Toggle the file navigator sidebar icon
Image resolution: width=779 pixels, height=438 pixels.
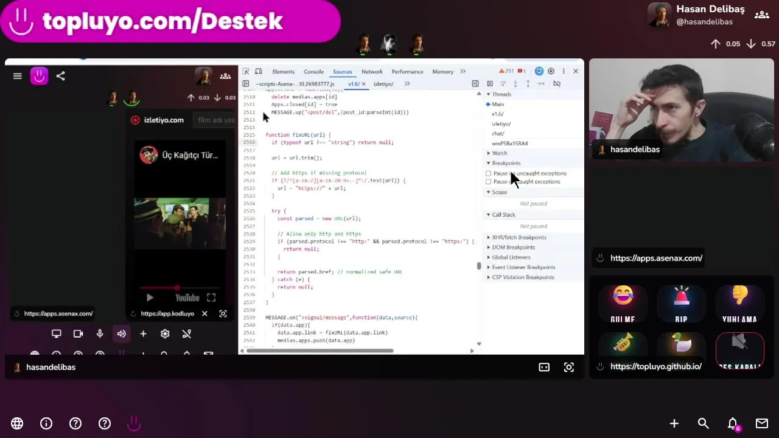[x=246, y=84]
